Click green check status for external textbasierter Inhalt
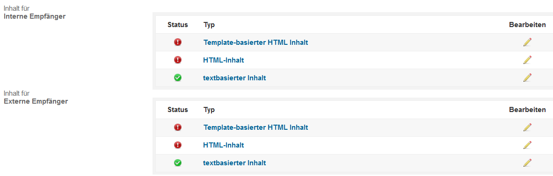Image resolution: width=553 pixels, height=176 pixels. pyautogui.click(x=178, y=162)
